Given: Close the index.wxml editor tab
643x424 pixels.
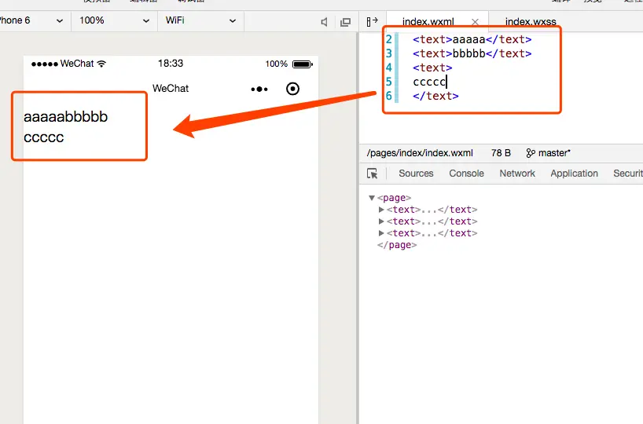Looking at the screenshot, I should click(475, 22).
